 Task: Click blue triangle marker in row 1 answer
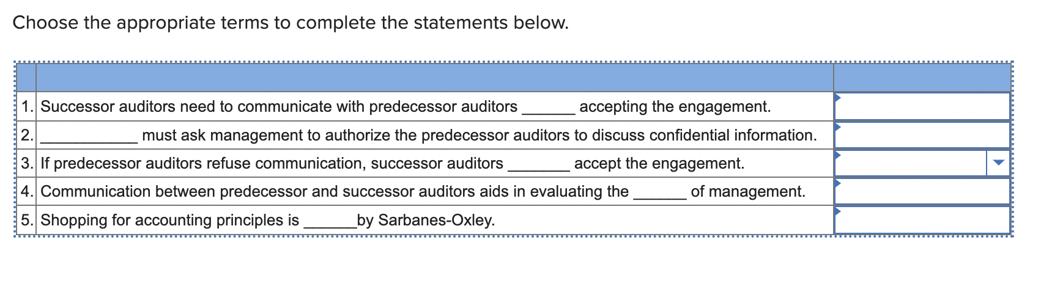click(x=838, y=98)
